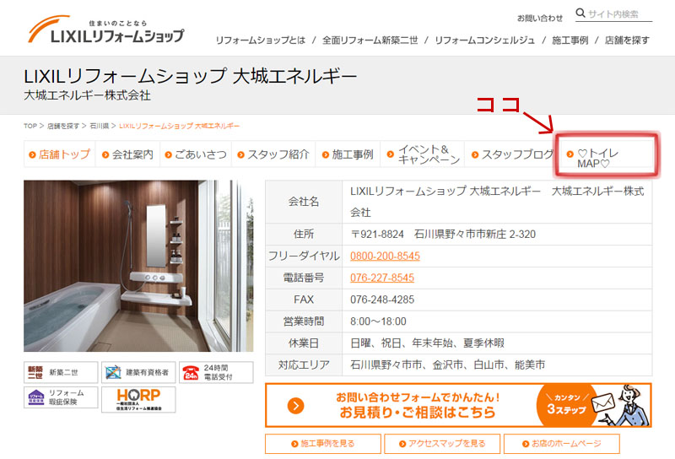Click 店舗を探す in the breadcrumb
675x459 pixels.
click(x=62, y=126)
